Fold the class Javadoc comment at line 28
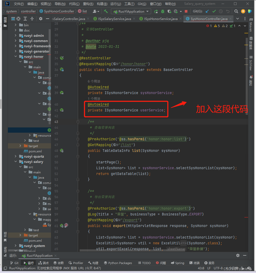The image size is (256, 273). pos(78,23)
